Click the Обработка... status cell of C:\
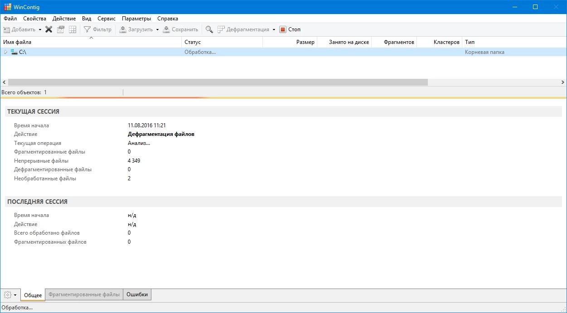 [200, 52]
